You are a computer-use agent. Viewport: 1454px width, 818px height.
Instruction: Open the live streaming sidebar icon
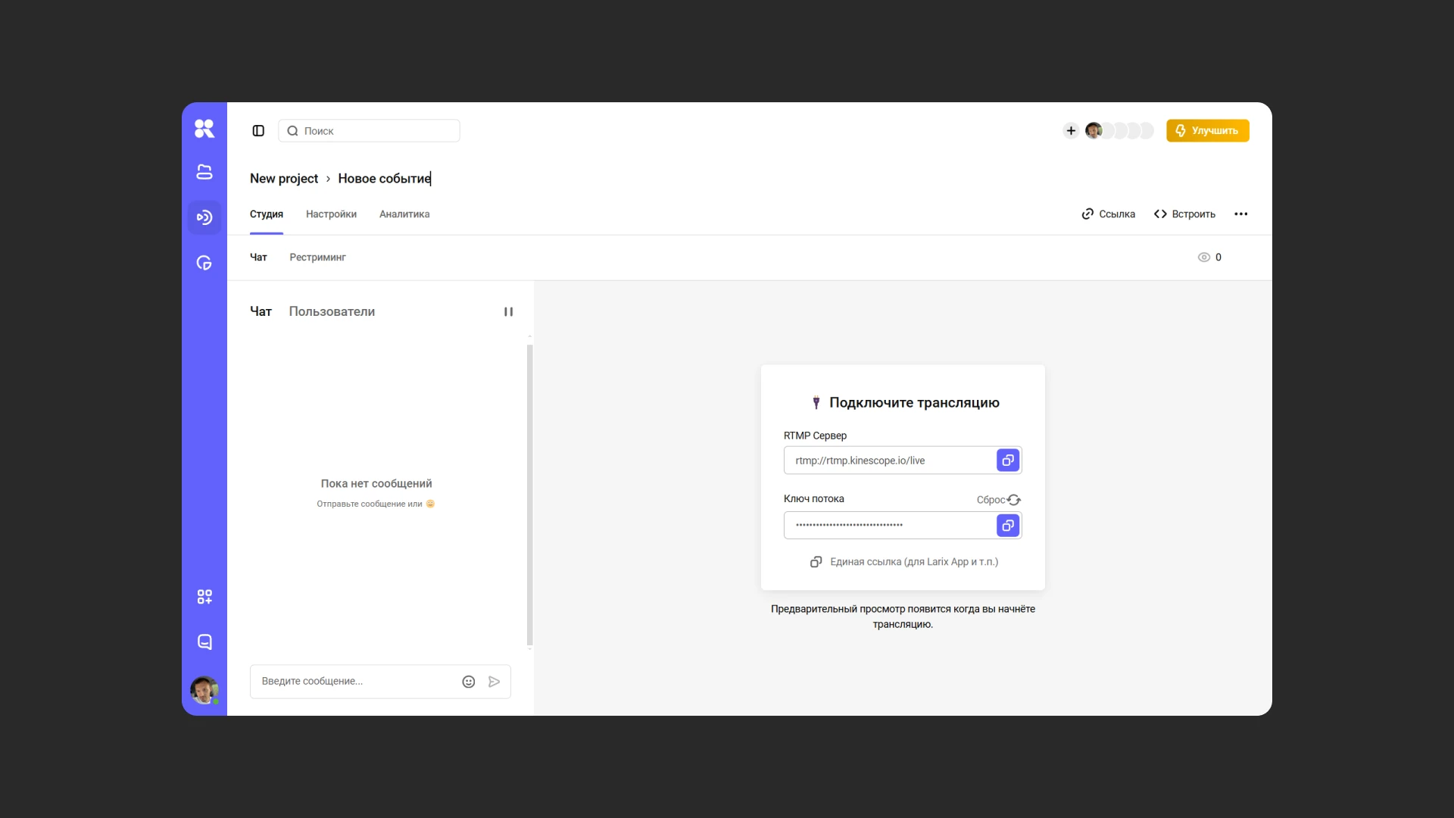[204, 217]
